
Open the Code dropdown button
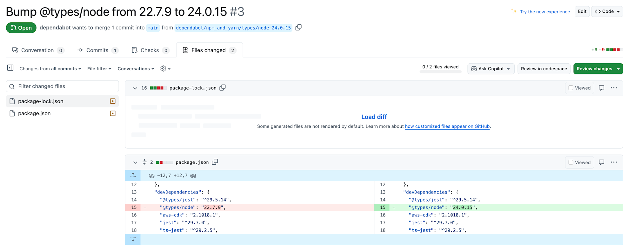[607, 11]
